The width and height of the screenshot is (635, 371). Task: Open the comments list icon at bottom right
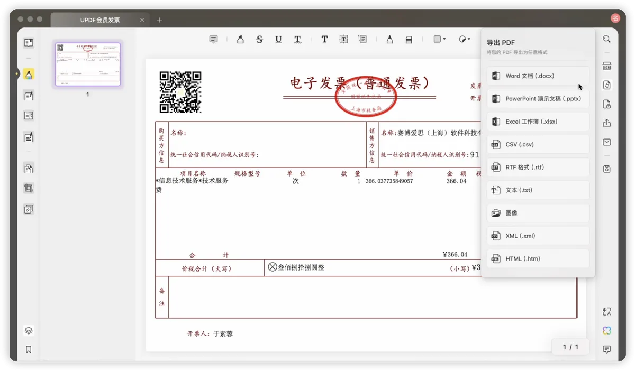pos(607,349)
